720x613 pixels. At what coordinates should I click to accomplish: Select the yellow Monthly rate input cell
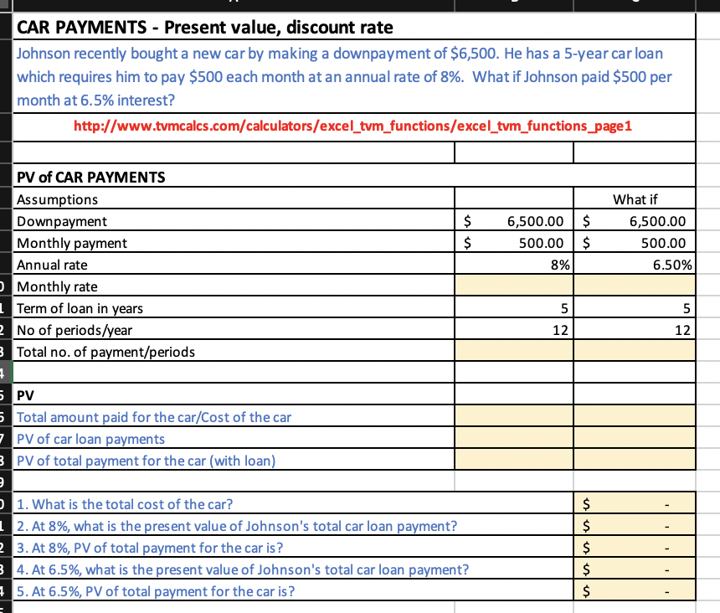point(513,286)
